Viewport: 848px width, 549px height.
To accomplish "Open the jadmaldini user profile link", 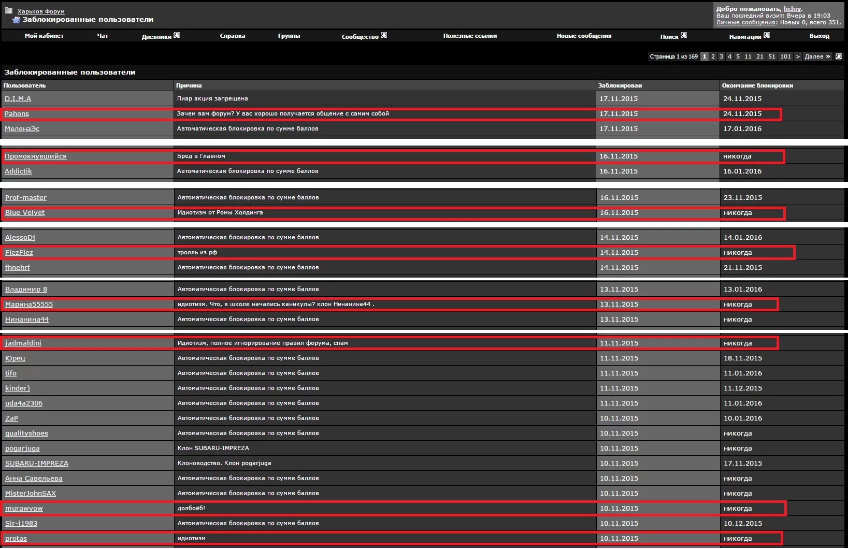I will [23, 343].
